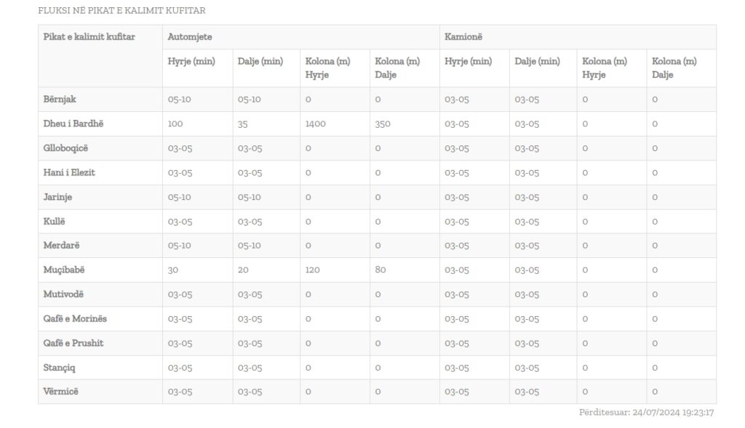745x428 pixels.
Task: Click the Kamionë column group header
Action: pos(463,36)
